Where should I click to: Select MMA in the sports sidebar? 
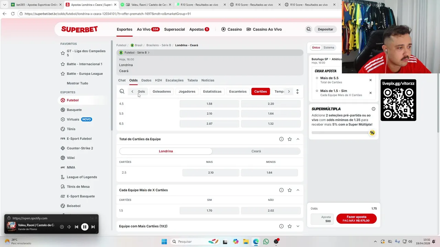point(71,167)
